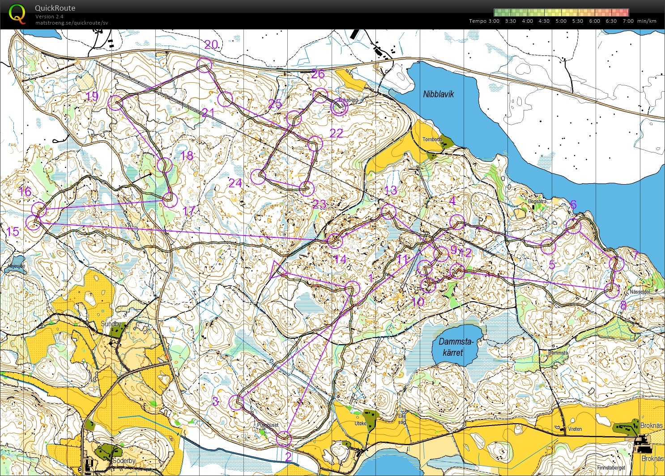
Task: Click the Dammsta place name
Action: (558, 353)
